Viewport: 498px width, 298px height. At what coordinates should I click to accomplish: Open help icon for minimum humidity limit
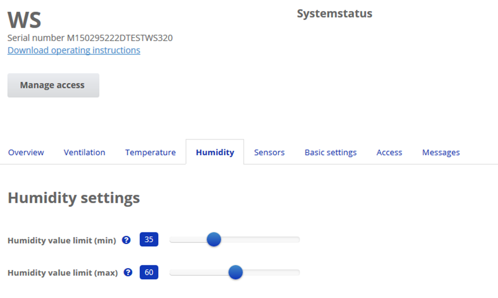click(126, 240)
